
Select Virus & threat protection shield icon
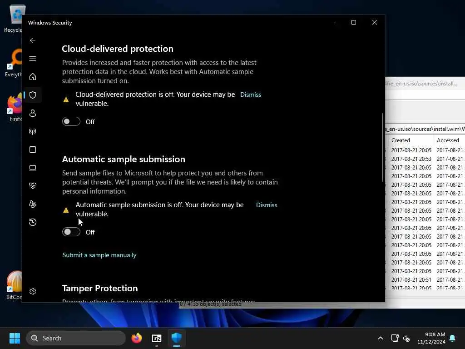[33, 95]
